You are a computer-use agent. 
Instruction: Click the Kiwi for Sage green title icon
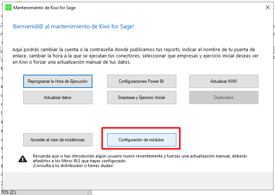tap(8, 7)
